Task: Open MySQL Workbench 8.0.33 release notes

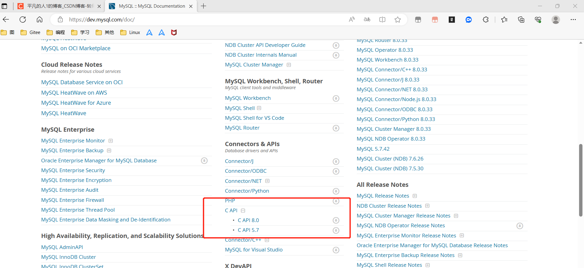Action: (387, 60)
